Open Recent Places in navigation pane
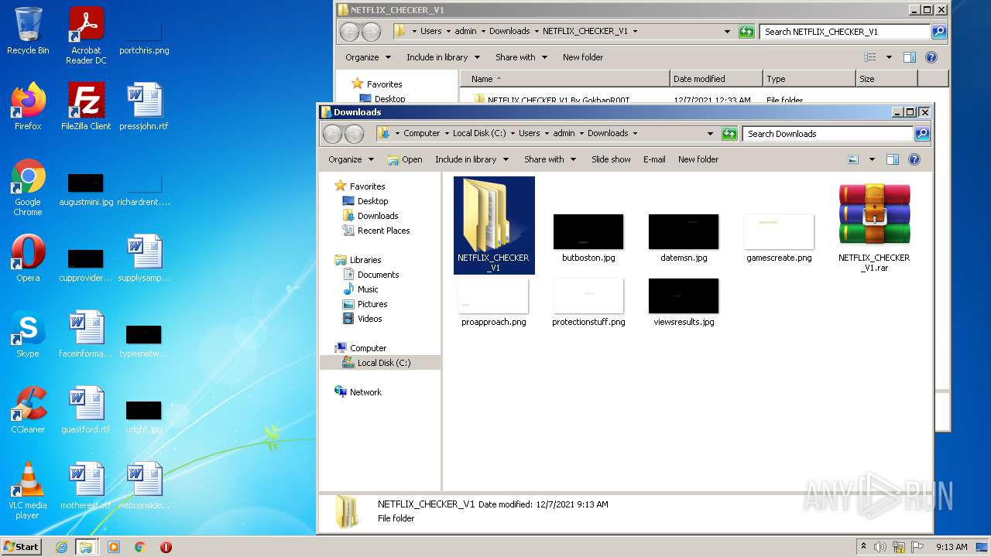Image resolution: width=991 pixels, height=557 pixels. tap(375, 231)
